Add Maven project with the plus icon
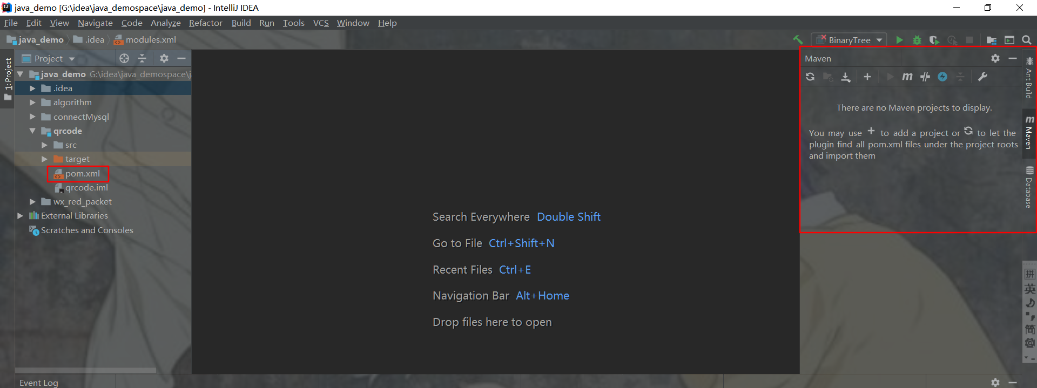This screenshot has height=388, width=1037. click(x=867, y=77)
